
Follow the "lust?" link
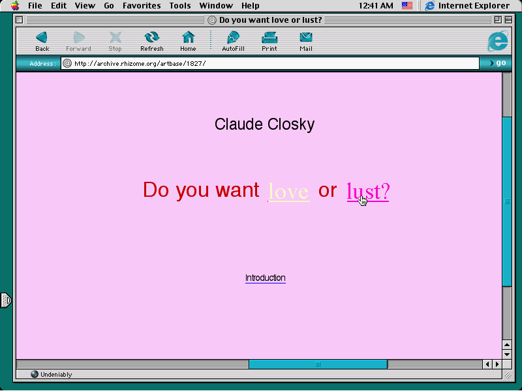point(368,191)
